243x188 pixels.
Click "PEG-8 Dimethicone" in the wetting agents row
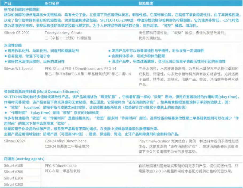pos(61,166)
